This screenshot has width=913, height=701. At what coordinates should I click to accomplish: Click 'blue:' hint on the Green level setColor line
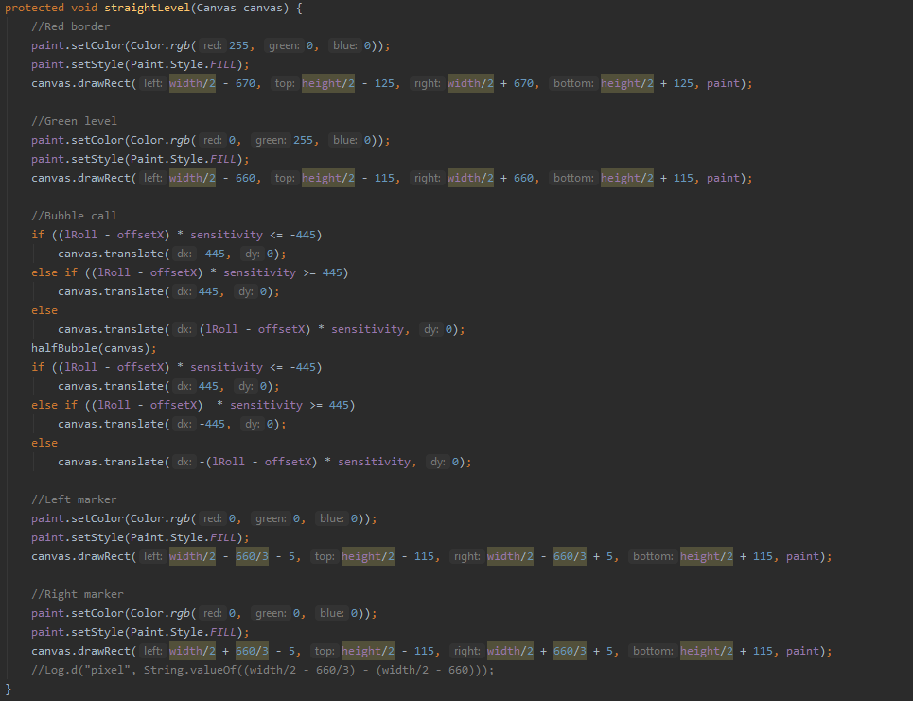pos(344,140)
